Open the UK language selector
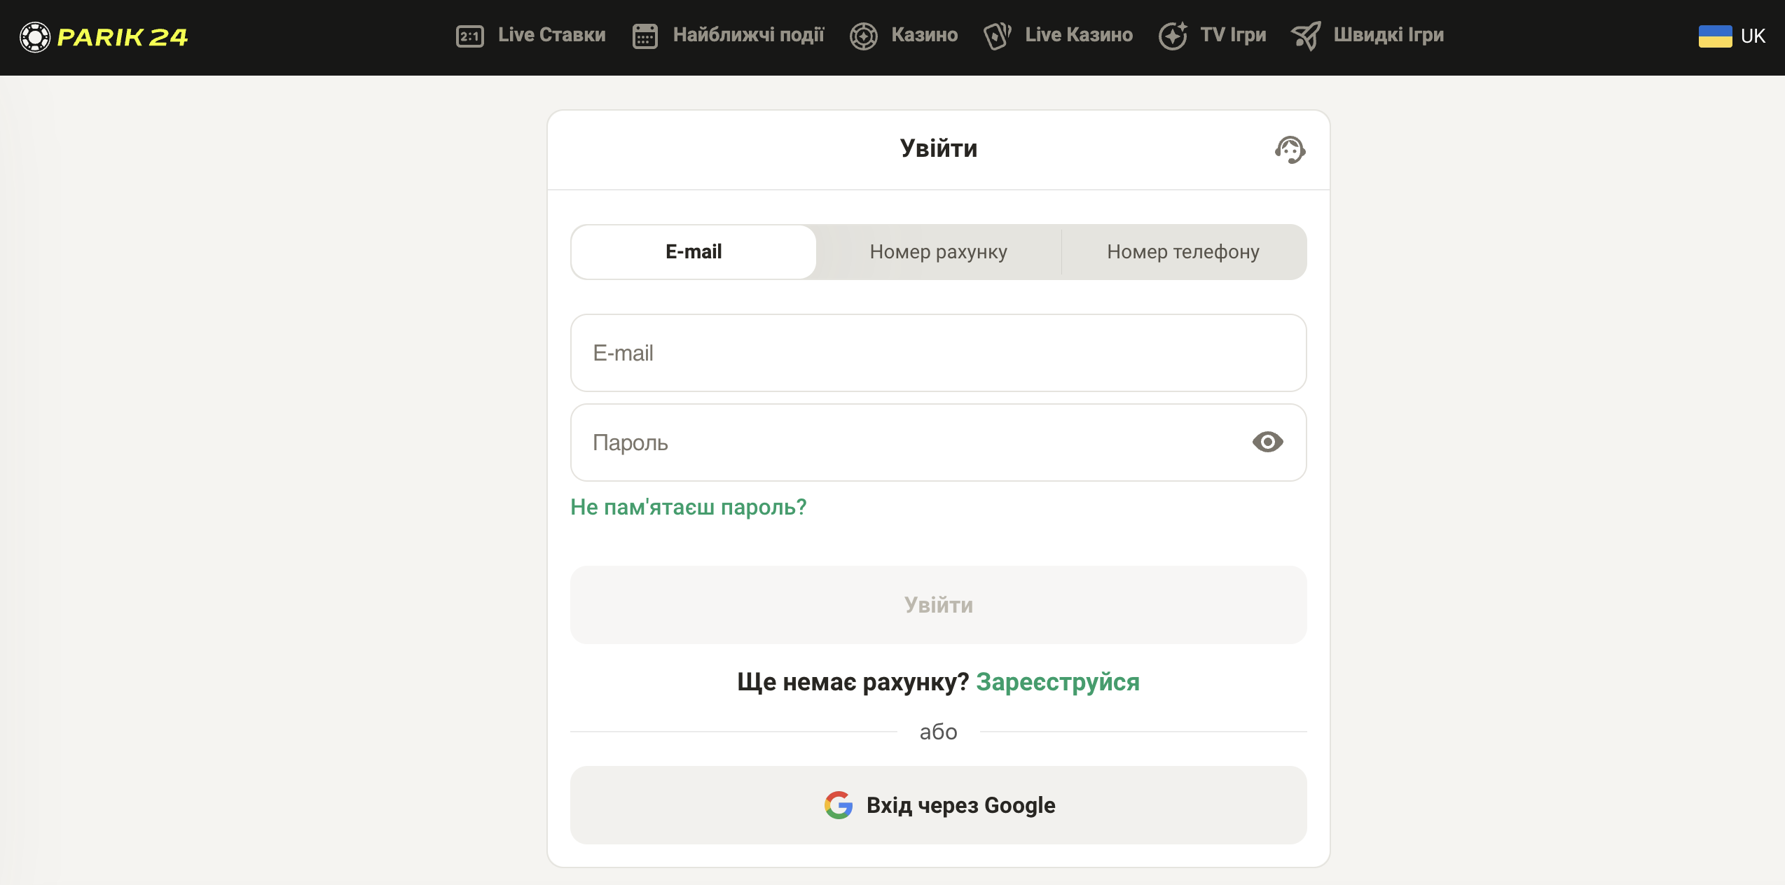The height and width of the screenshot is (885, 1785). [1732, 36]
